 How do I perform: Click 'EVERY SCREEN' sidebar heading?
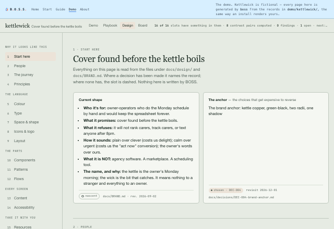coord(16,189)
